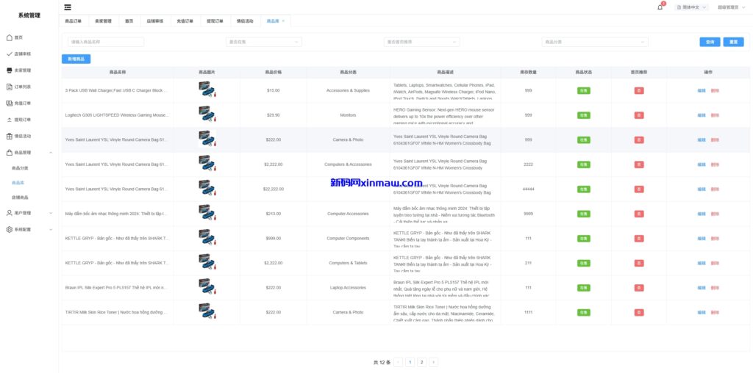Click the 请输入商品名称 search field
Viewport: 753px width, 373px height.
[x=106, y=42]
